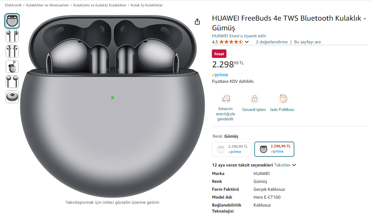Click Bu sayfayı ara link
Viewport: 371px width, 215px height.
coord(307,42)
